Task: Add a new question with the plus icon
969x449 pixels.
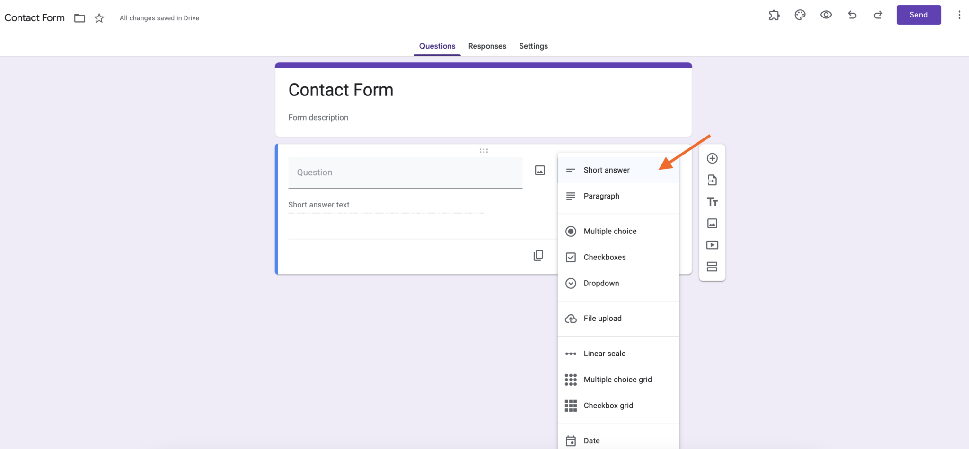Action: tap(712, 158)
